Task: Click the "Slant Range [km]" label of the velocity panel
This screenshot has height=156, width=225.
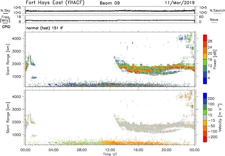Action: (8, 118)
